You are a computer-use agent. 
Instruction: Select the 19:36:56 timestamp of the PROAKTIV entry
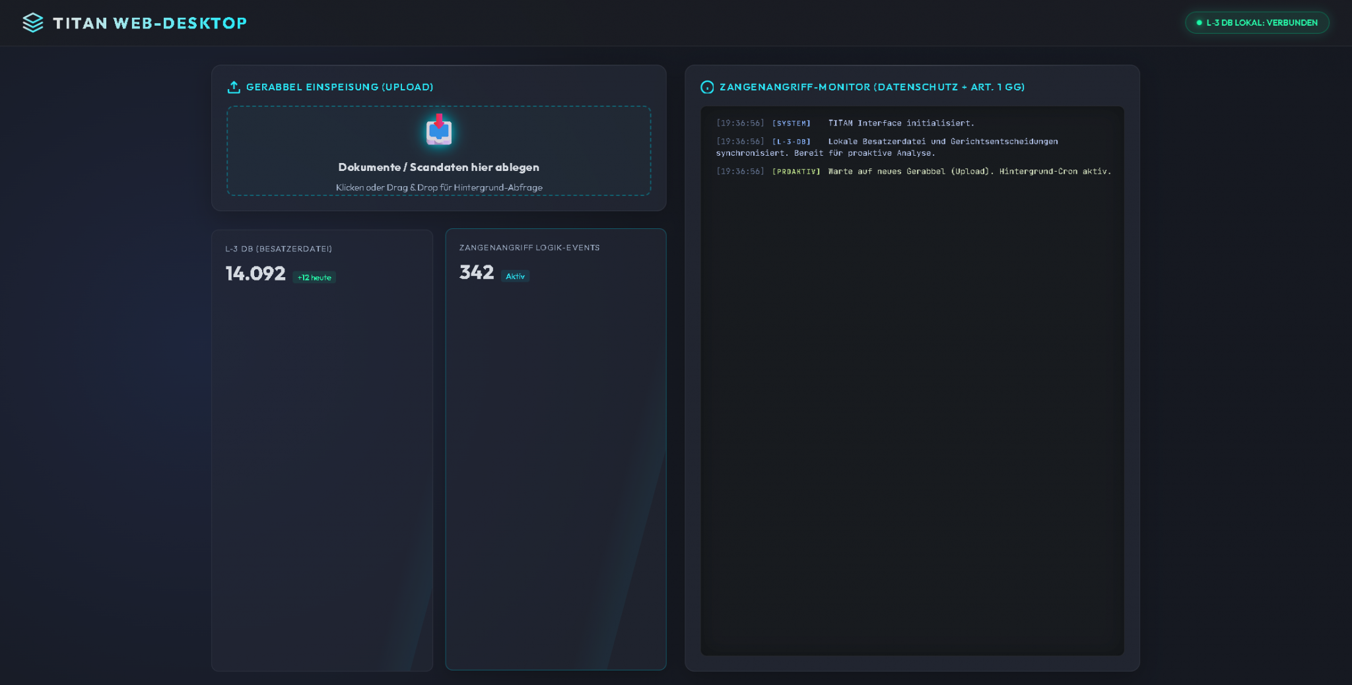[739, 171]
